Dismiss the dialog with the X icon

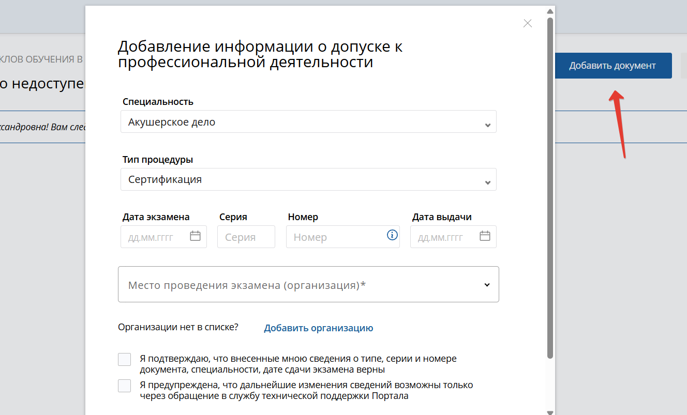tap(527, 23)
